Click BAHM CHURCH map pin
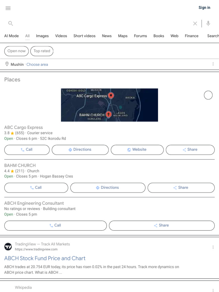This screenshot has height=292, width=219. 109,114
